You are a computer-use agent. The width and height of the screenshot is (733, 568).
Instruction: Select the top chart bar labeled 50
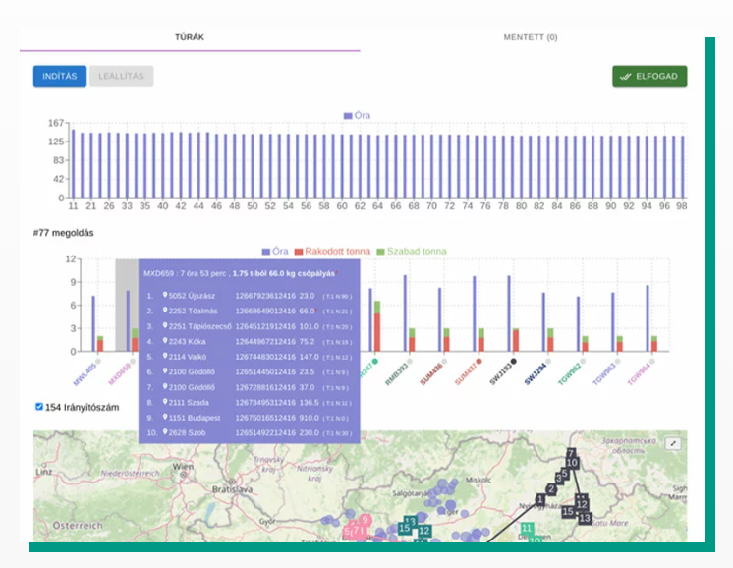click(253, 166)
